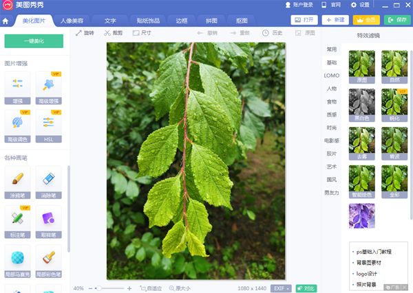Apply the 自然 filter thumbnail
Screen dimensions: 413x293
[x=394, y=67]
